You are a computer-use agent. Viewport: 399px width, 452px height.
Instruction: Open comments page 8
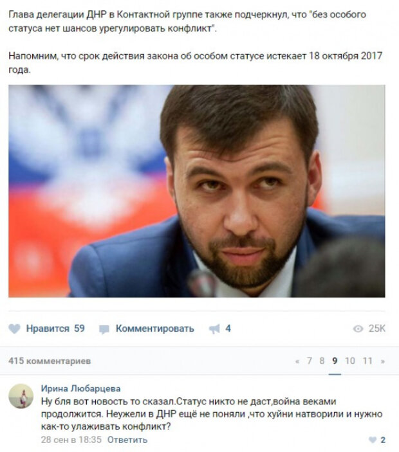pyautogui.click(x=322, y=361)
